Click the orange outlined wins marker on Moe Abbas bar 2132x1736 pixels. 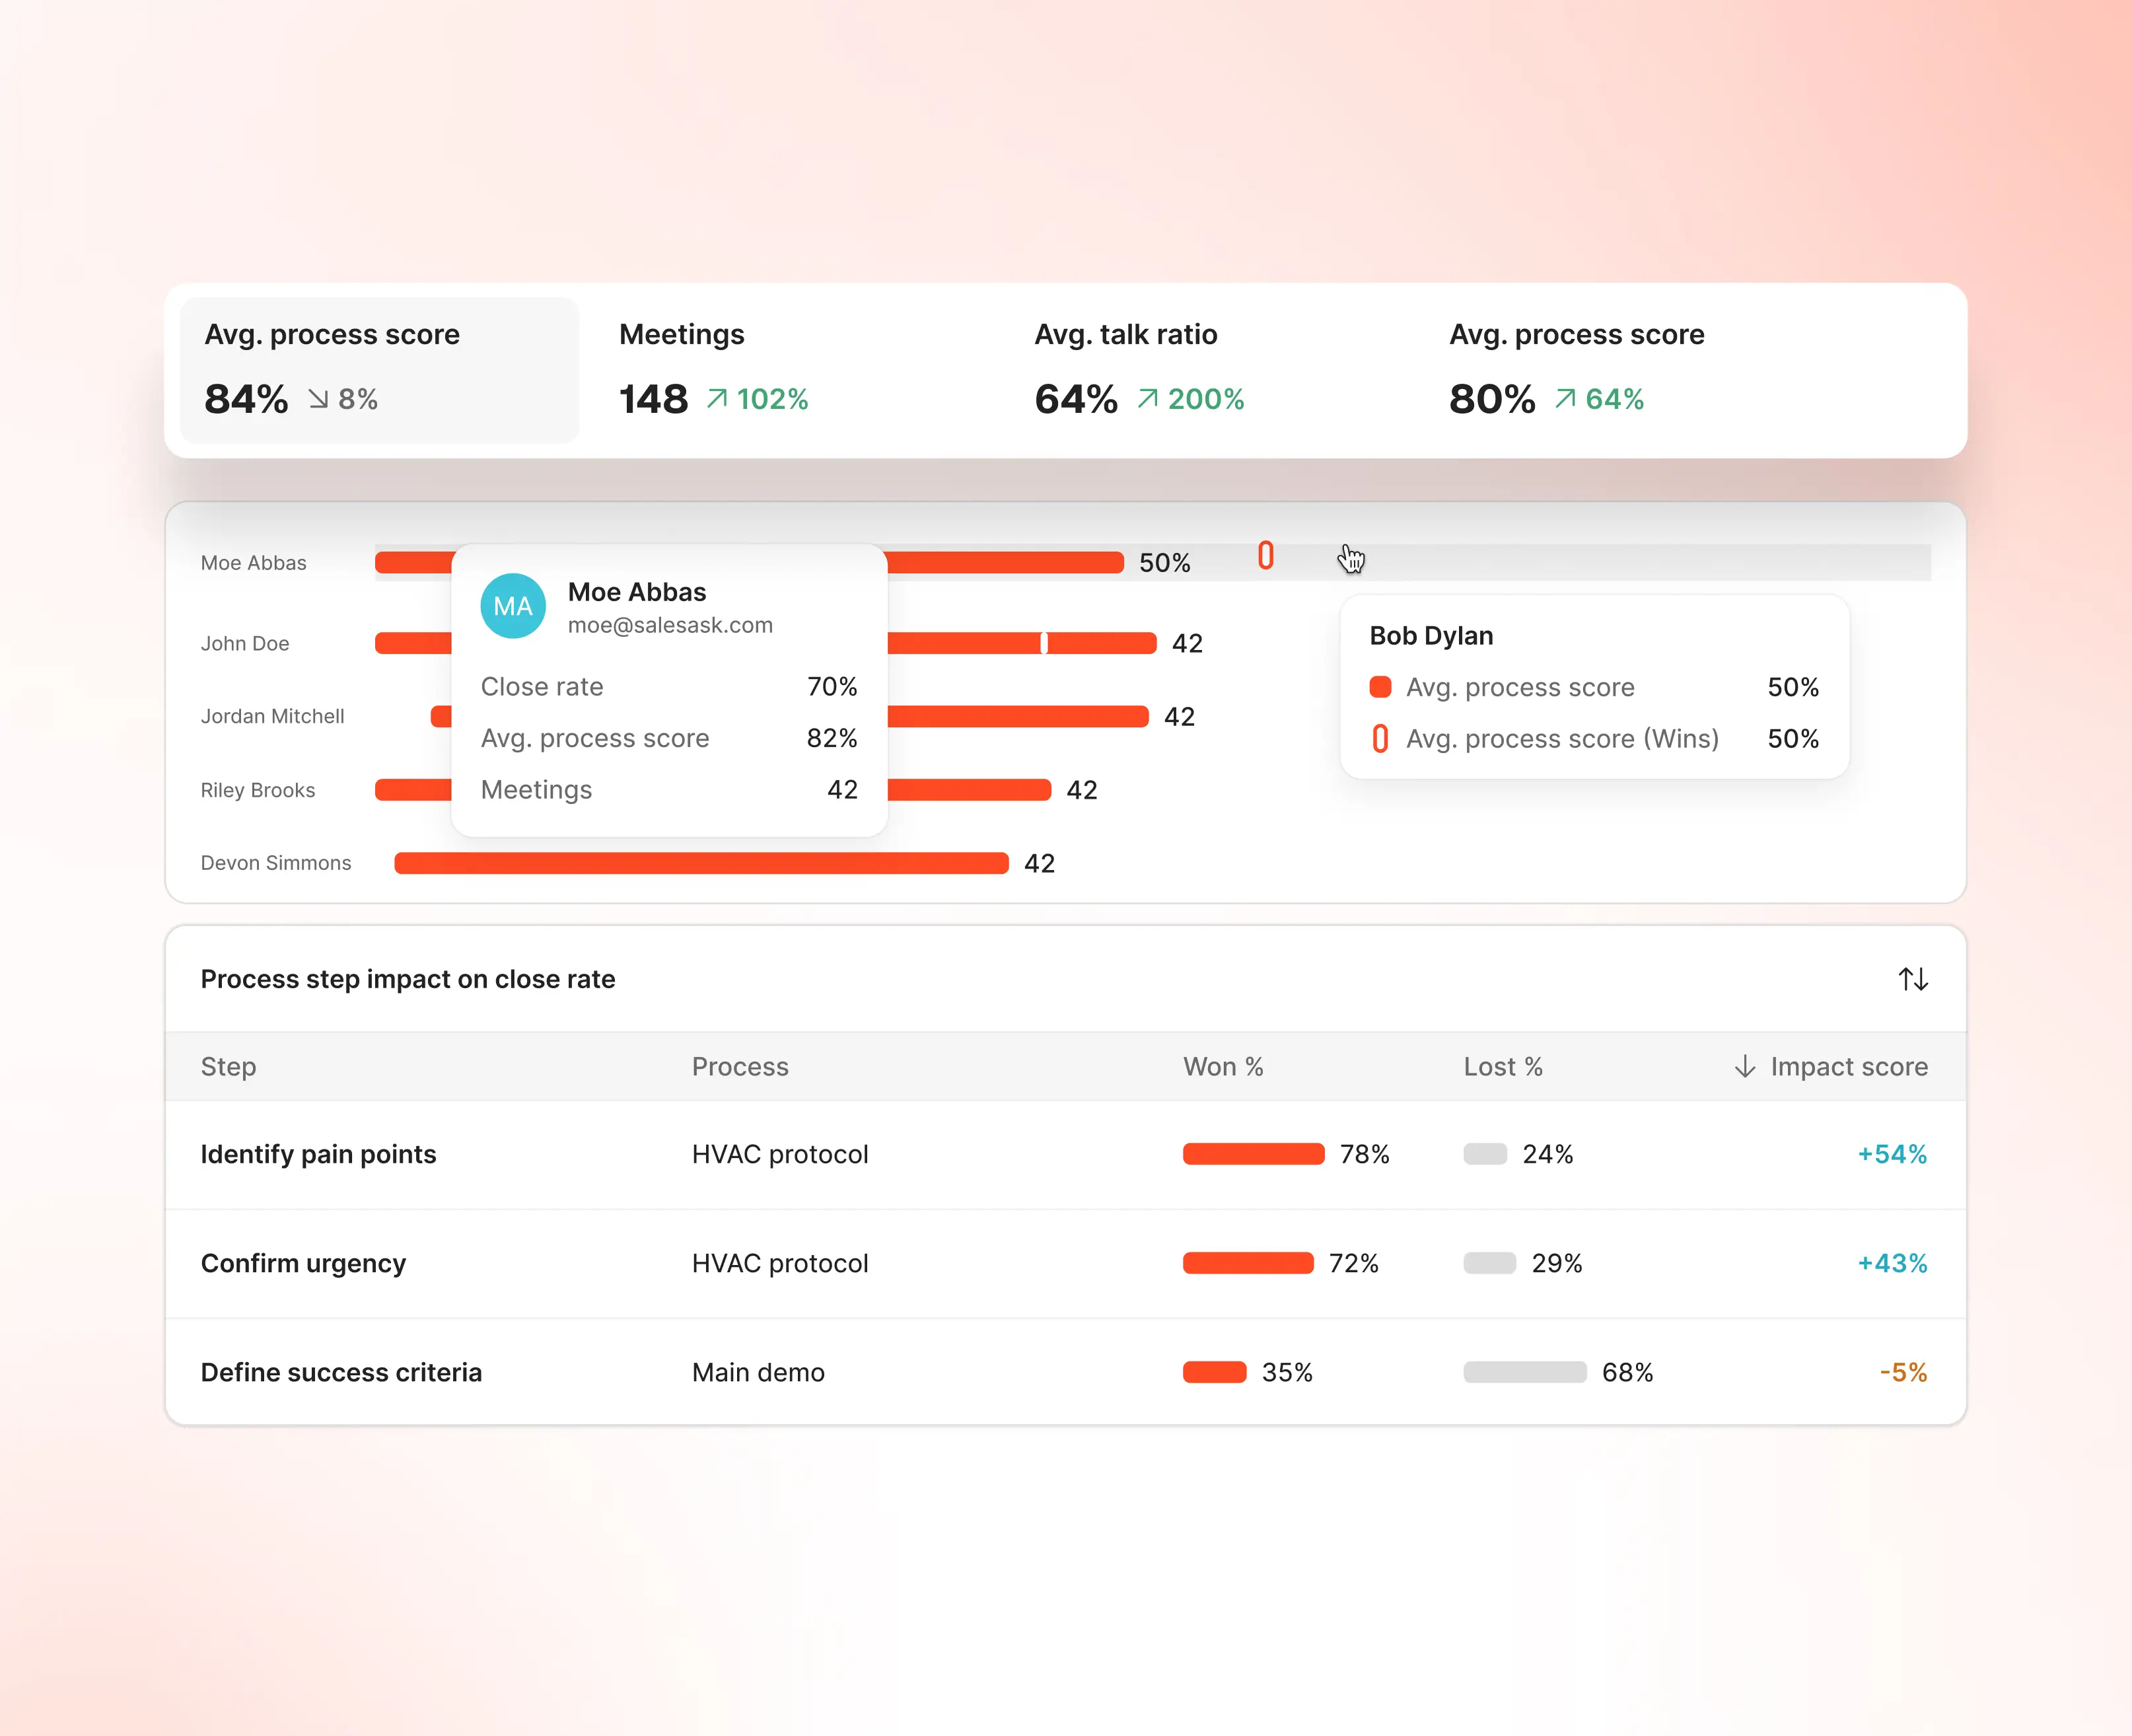[1266, 556]
